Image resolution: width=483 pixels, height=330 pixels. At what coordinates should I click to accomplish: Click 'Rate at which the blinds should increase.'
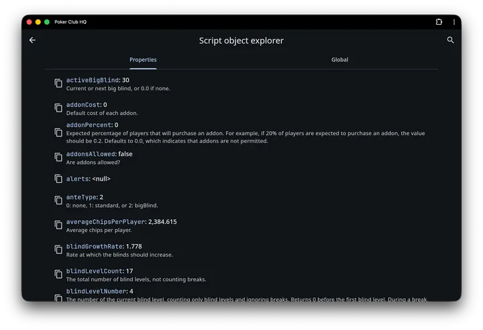click(119, 255)
